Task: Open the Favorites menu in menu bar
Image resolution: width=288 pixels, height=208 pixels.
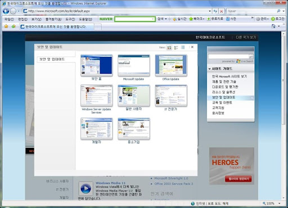Action: [x=53, y=19]
